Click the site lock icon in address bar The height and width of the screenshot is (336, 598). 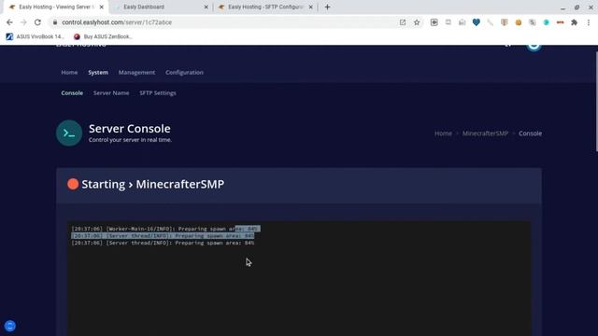tap(55, 22)
